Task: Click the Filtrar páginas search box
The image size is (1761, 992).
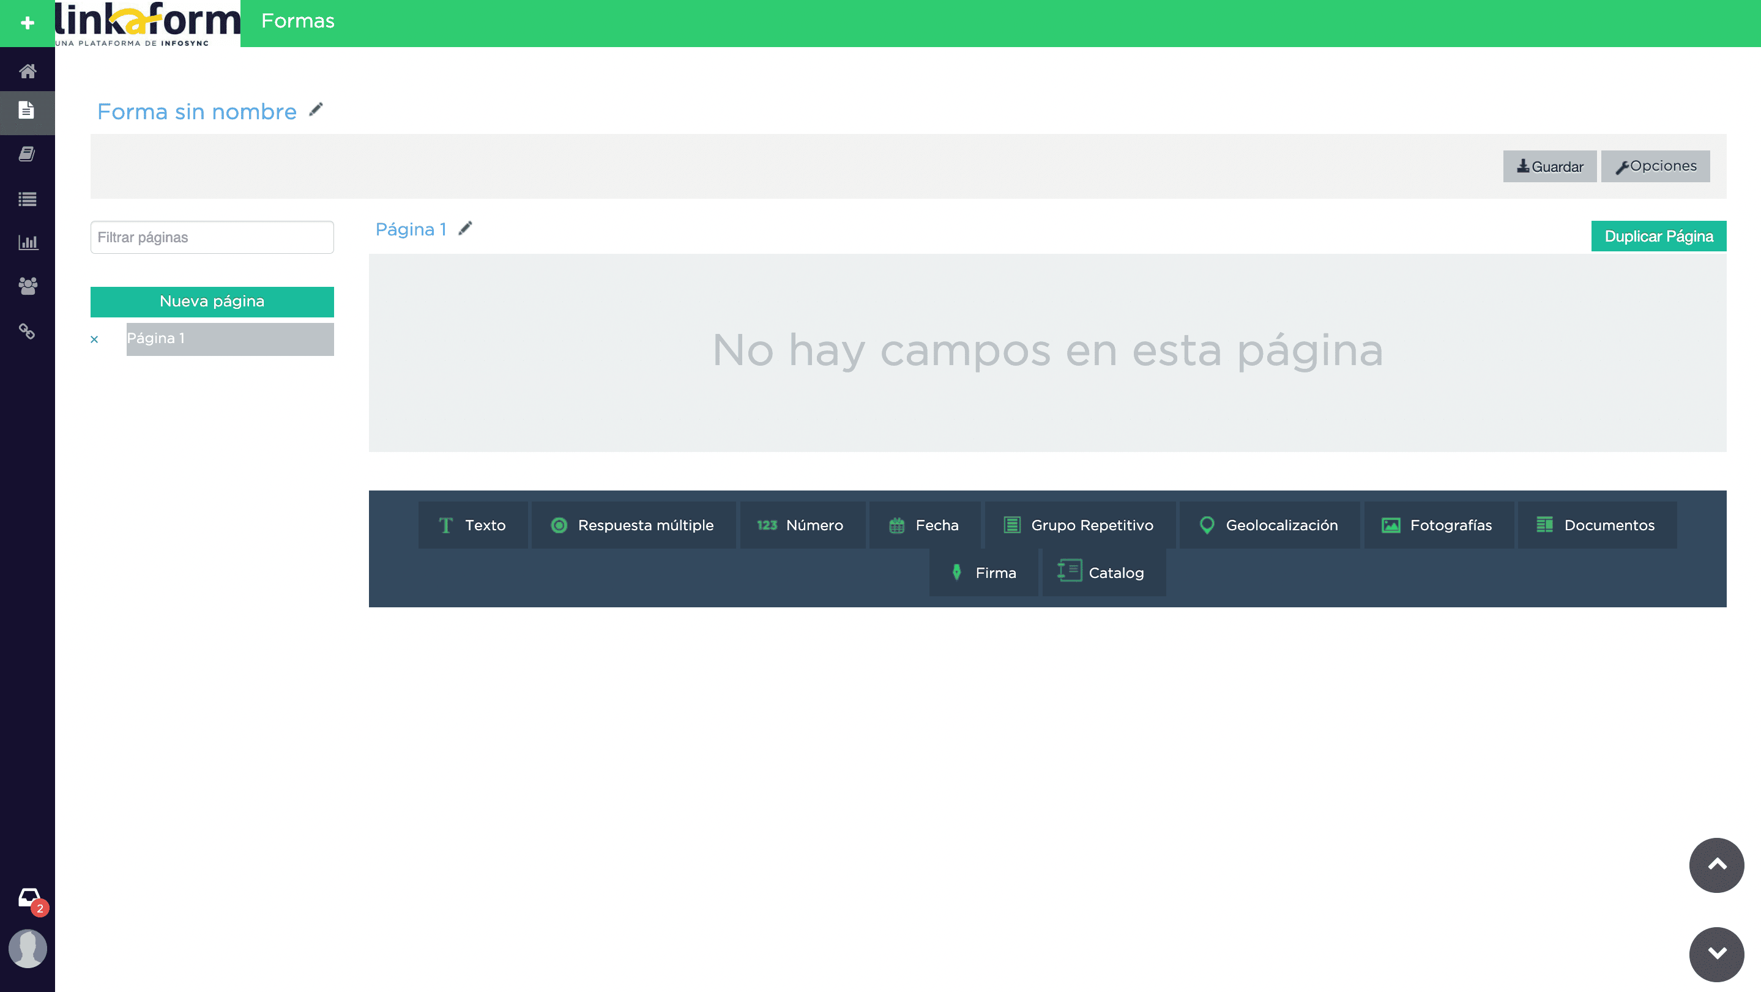Action: [211, 237]
